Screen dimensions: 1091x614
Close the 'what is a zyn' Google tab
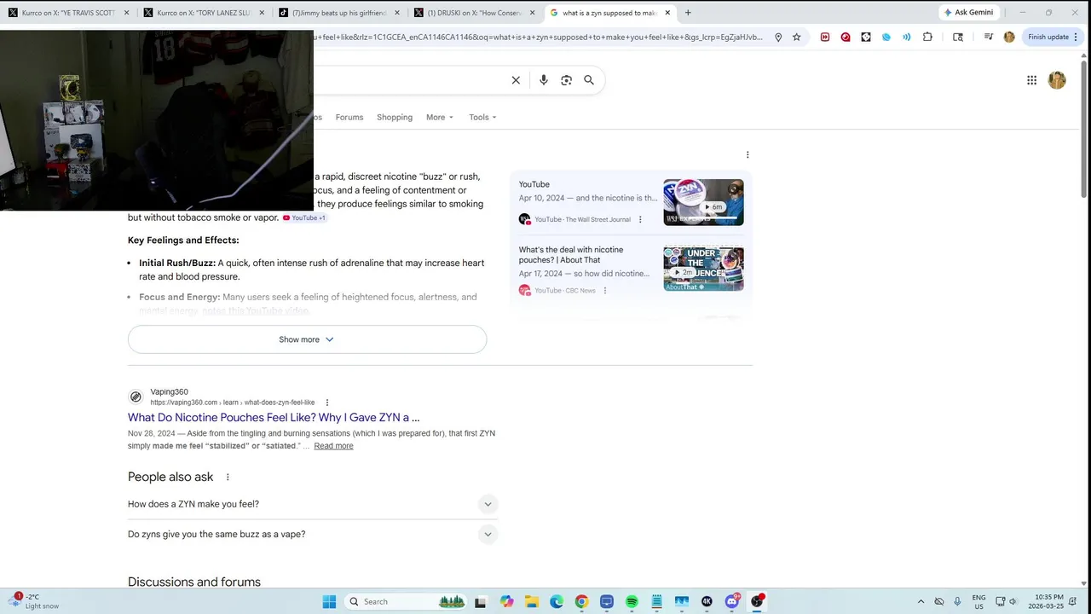tap(667, 13)
